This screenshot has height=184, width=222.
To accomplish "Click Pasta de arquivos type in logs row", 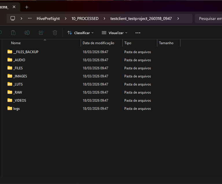I will tap(138, 109).
